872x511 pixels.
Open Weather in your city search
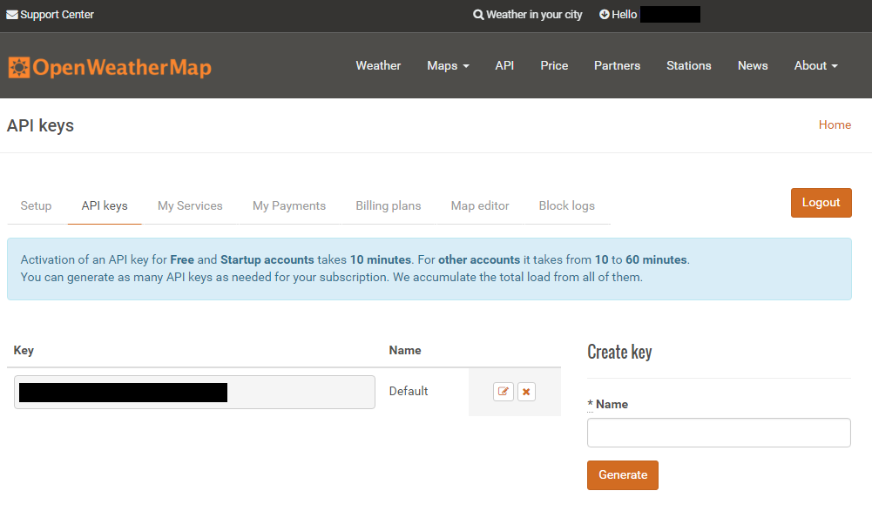coord(528,15)
